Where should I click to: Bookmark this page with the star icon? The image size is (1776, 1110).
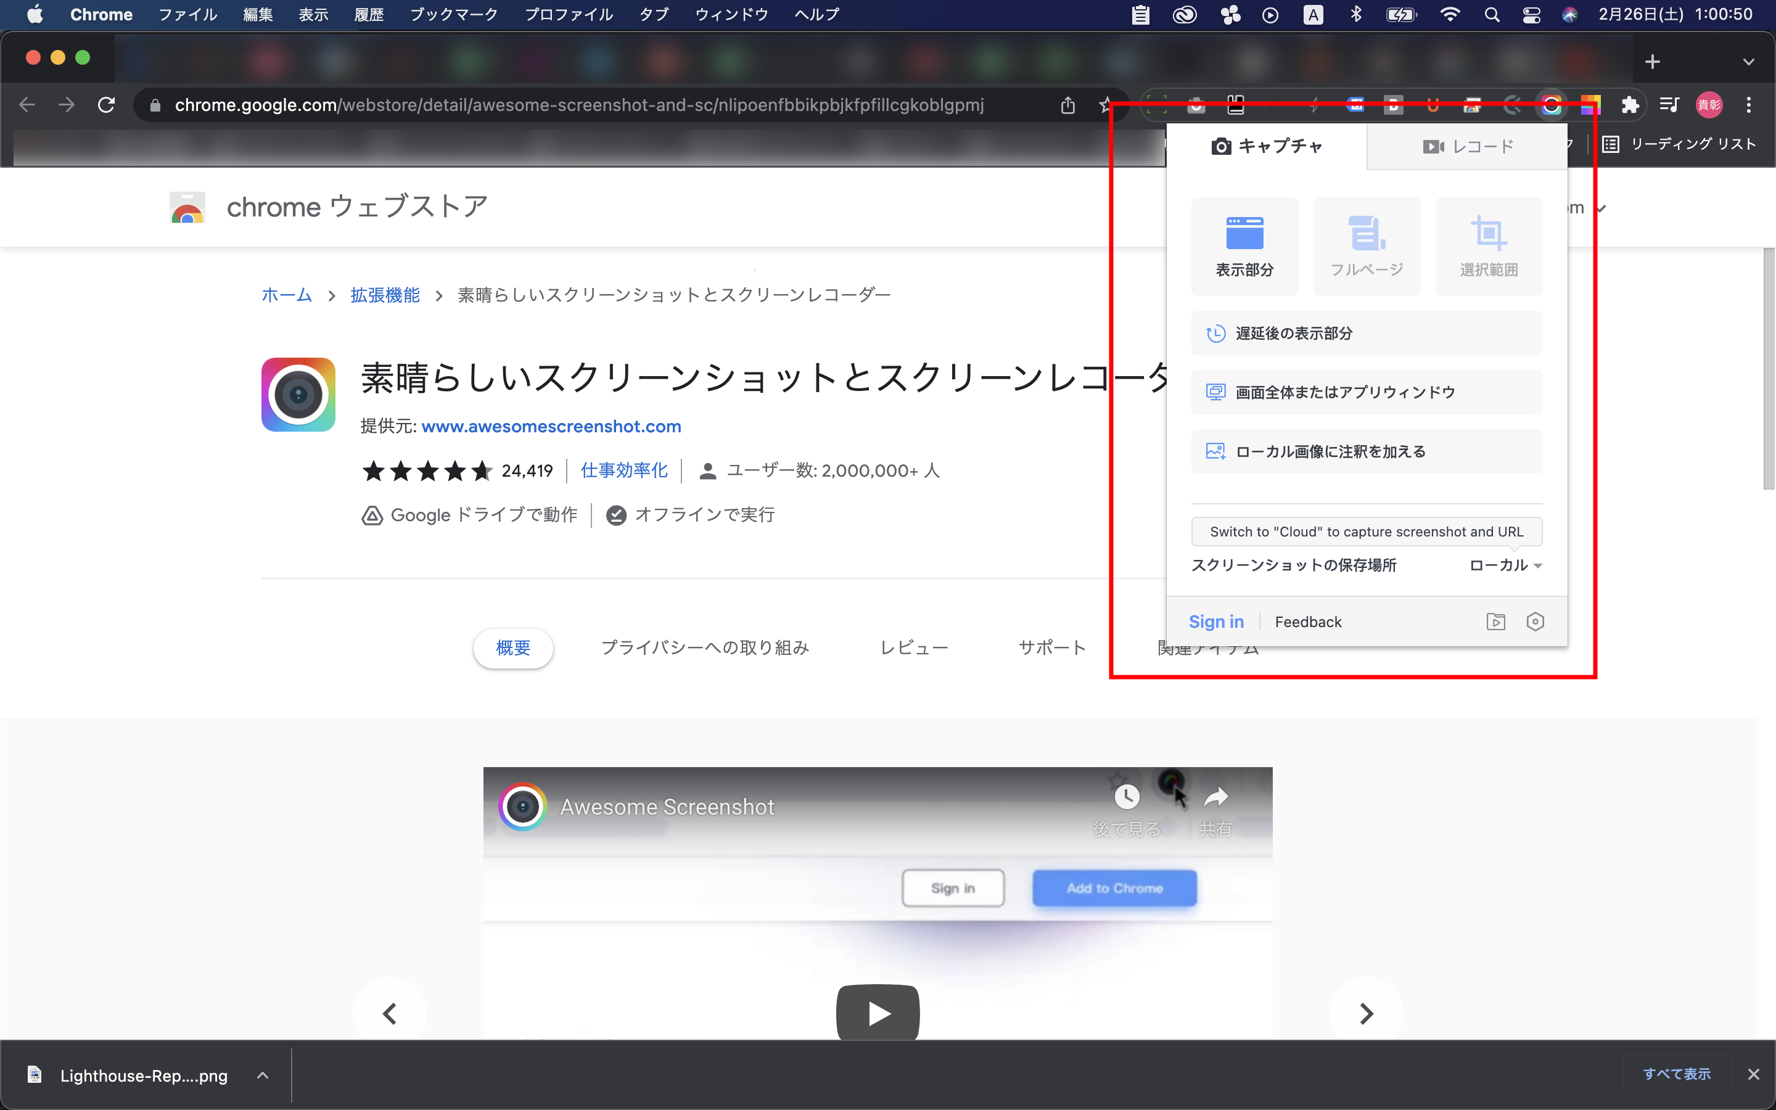coord(1104,105)
